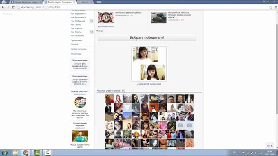Open the RECORD КАЧАЕТ participant avatar
Image resolution: width=278 pixels, height=156 pixels.
[172, 143]
